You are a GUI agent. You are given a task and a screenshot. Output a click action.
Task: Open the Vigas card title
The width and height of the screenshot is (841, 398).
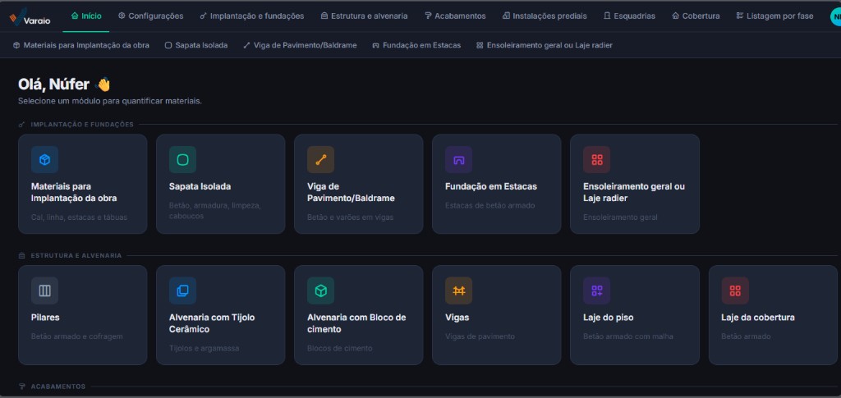[457, 318]
